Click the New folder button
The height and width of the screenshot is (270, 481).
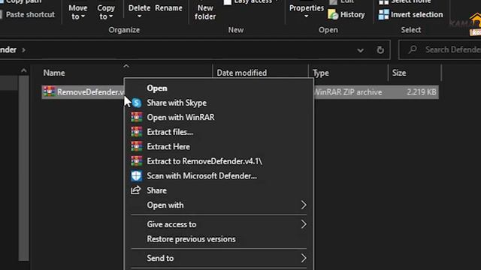tap(205, 12)
